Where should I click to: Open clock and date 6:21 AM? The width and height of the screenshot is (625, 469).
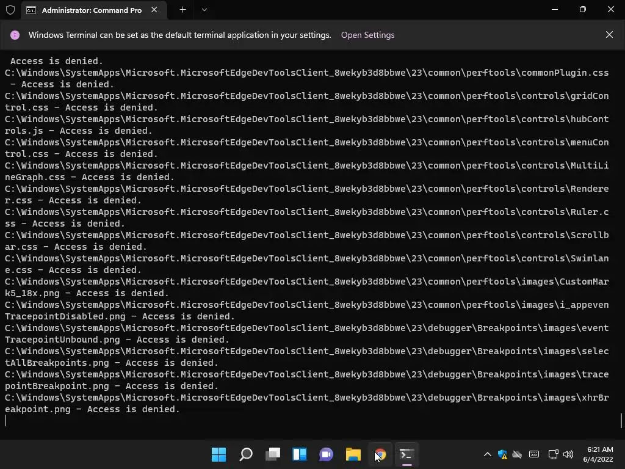tap(598, 454)
